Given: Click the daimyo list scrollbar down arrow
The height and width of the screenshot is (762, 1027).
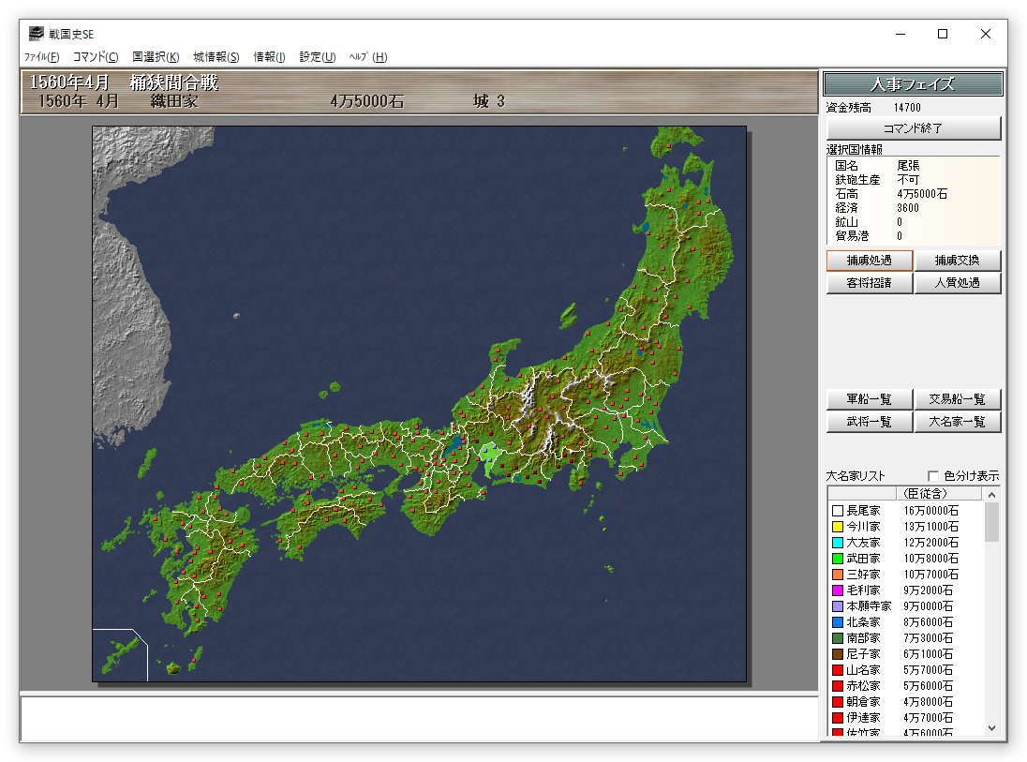Looking at the screenshot, I should click(991, 728).
